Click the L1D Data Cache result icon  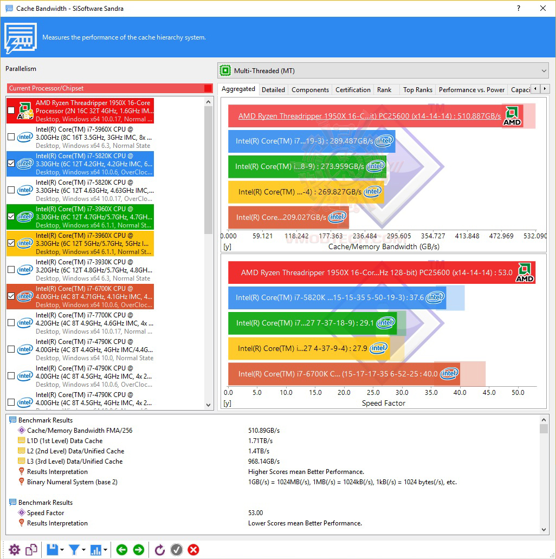click(21, 440)
